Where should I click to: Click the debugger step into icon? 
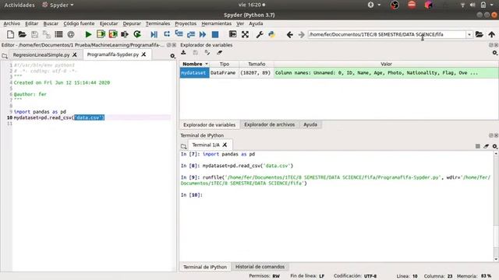[x=179, y=34]
